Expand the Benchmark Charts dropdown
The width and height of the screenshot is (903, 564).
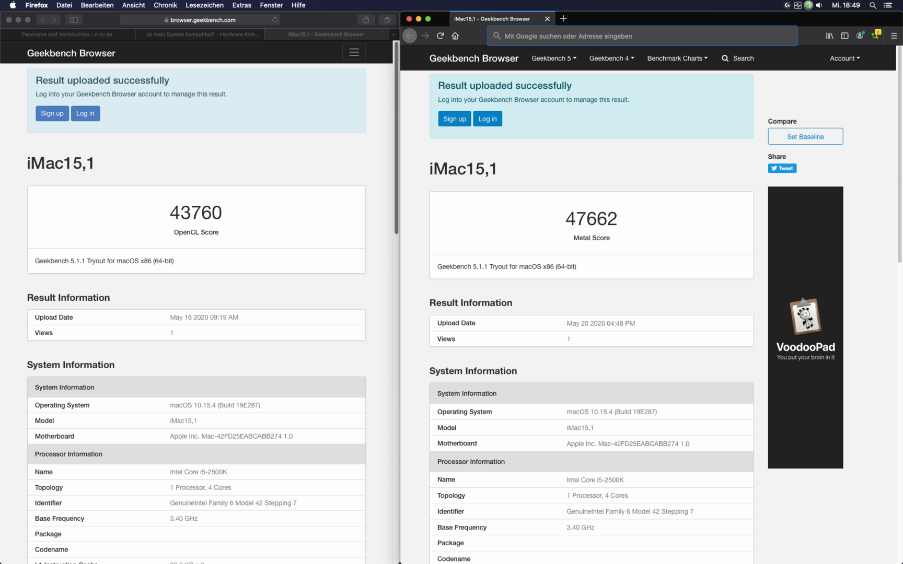(x=677, y=58)
